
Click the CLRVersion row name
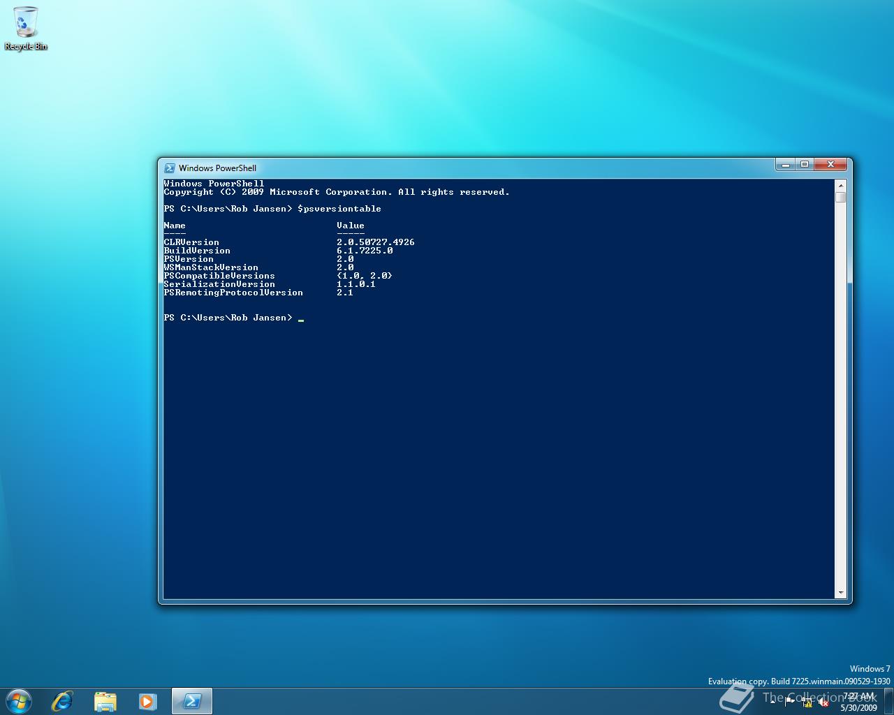(191, 242)
